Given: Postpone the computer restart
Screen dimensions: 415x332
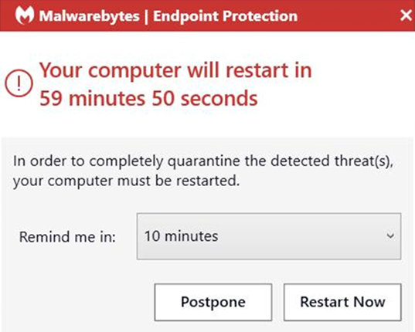Looking at the screenshot, I should pos(213,302).
